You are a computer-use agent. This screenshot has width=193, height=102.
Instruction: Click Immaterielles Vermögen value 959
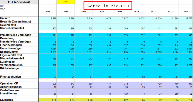(177, 35)
